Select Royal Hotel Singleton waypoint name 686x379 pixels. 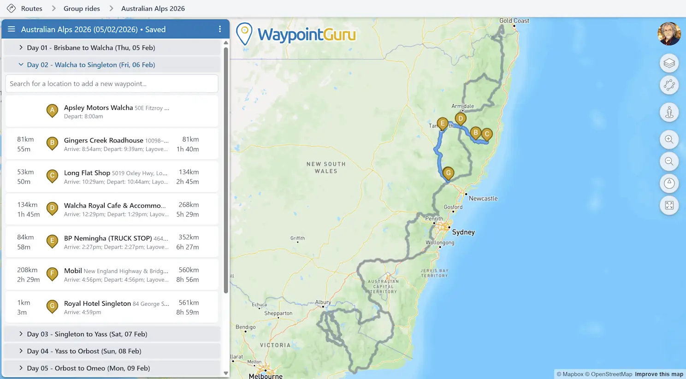tap(97, 303)
